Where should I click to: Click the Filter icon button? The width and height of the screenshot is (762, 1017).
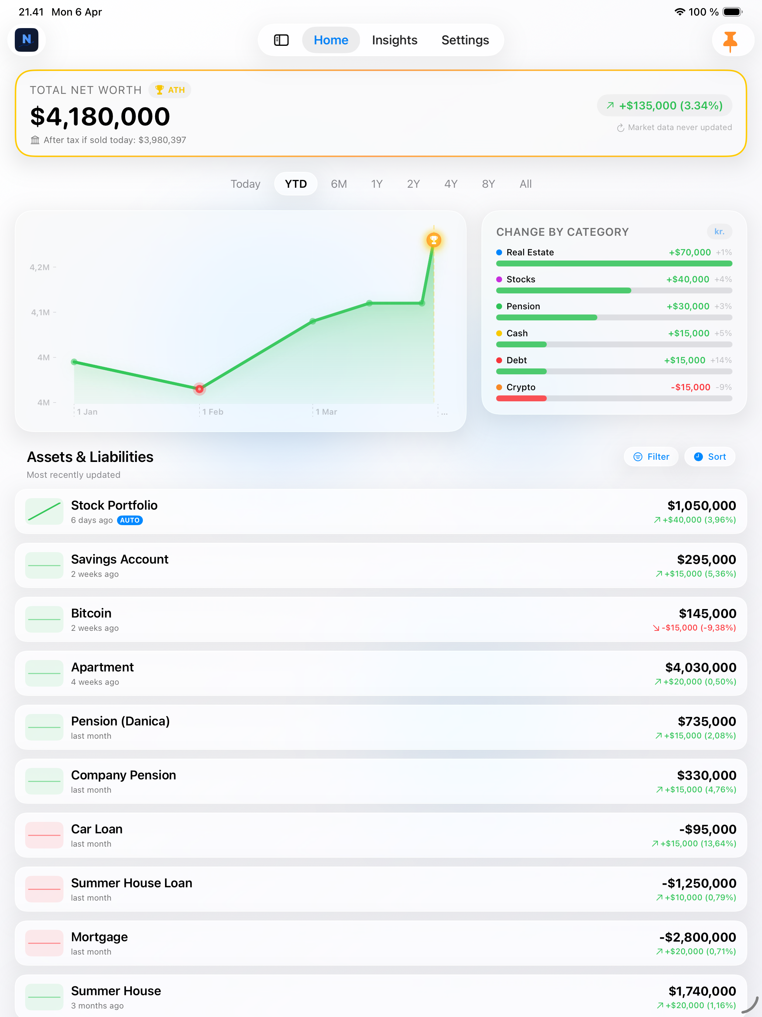[651, 456]
